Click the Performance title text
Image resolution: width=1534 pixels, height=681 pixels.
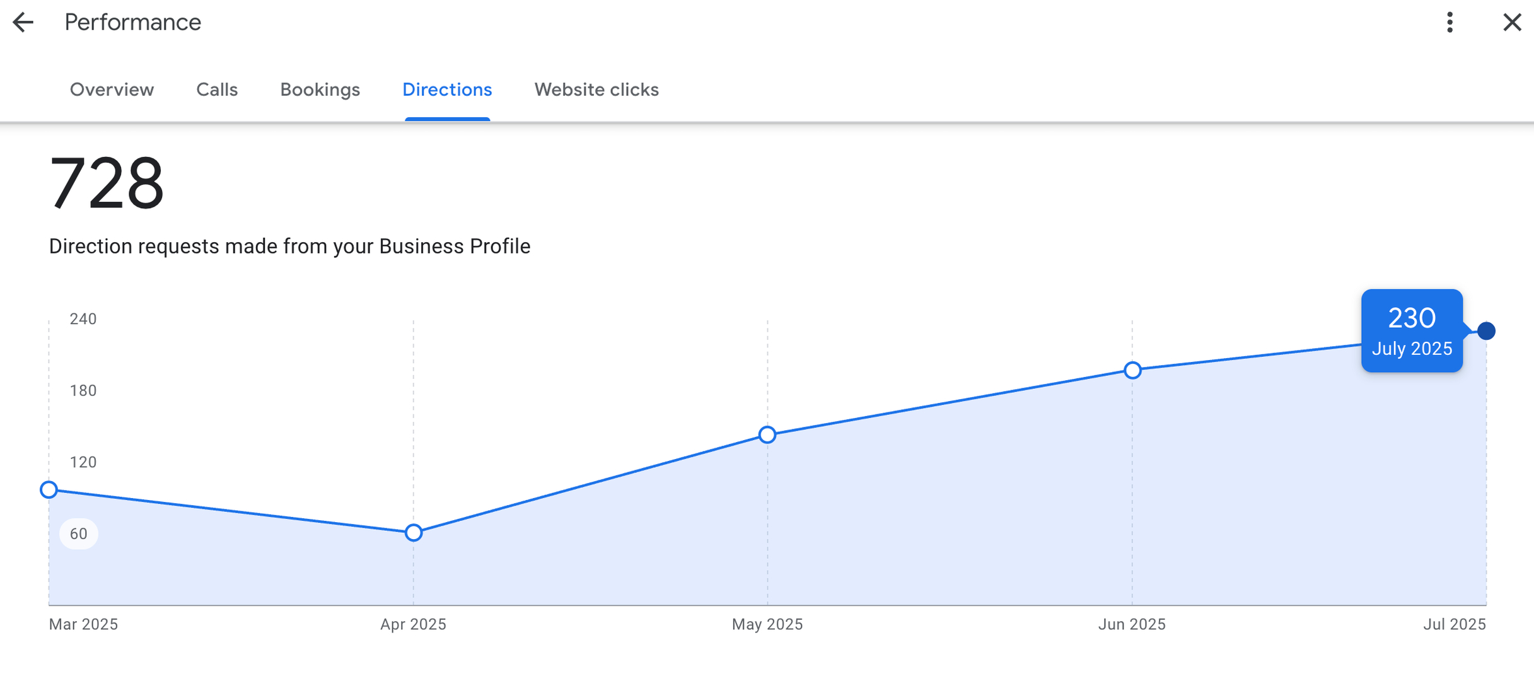(x=132, y=23)
